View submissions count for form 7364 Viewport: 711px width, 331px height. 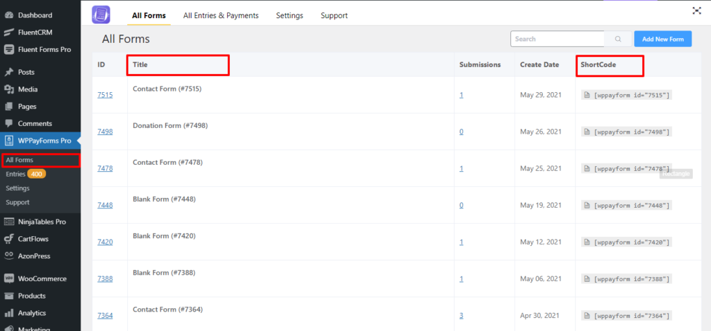(x=462, y=315)
